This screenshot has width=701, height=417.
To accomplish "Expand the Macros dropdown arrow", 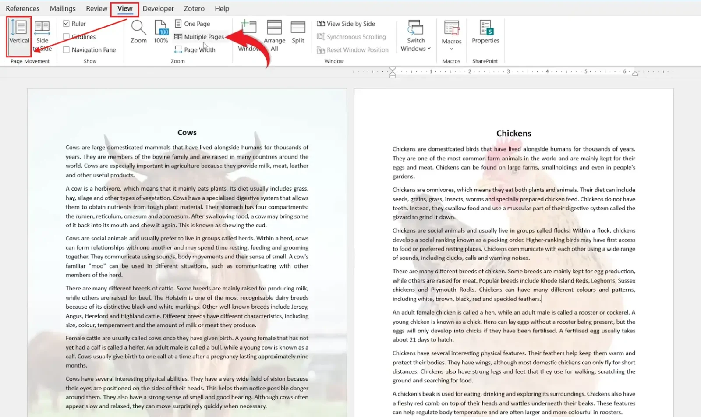I will [451, 49].
